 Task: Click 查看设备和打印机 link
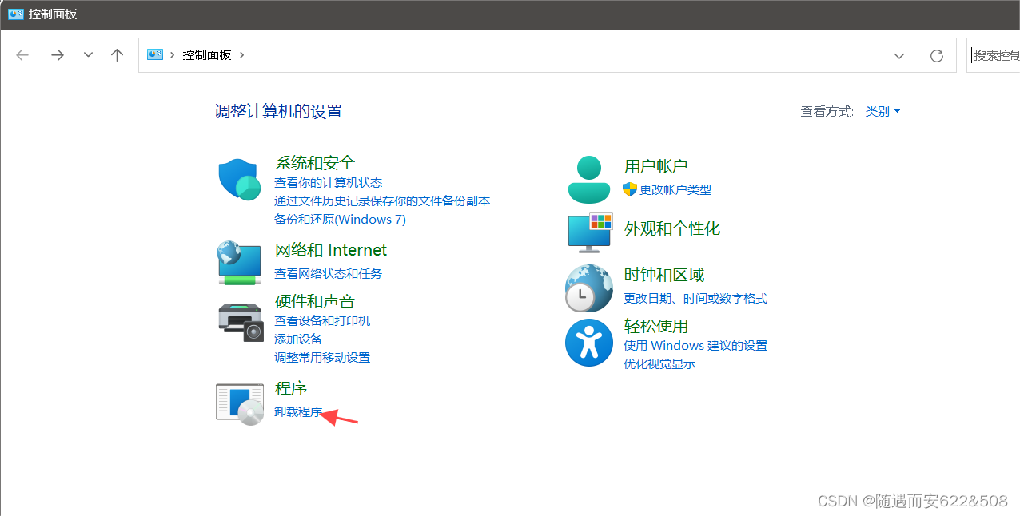click(x=322, y=321)
